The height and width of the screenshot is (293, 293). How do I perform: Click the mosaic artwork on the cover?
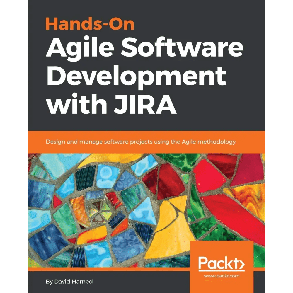pos(146,210)
